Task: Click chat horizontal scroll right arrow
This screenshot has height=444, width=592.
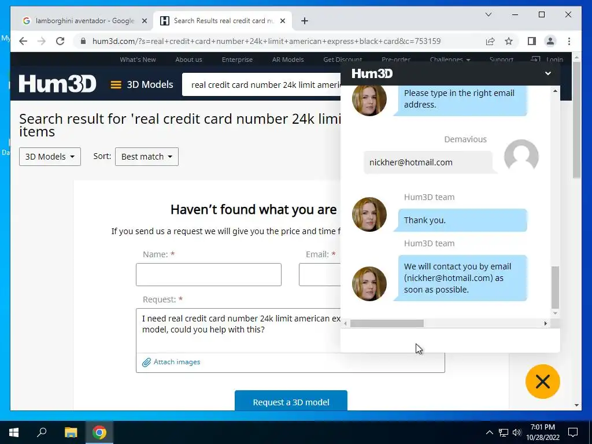Action: coord(546,324)
